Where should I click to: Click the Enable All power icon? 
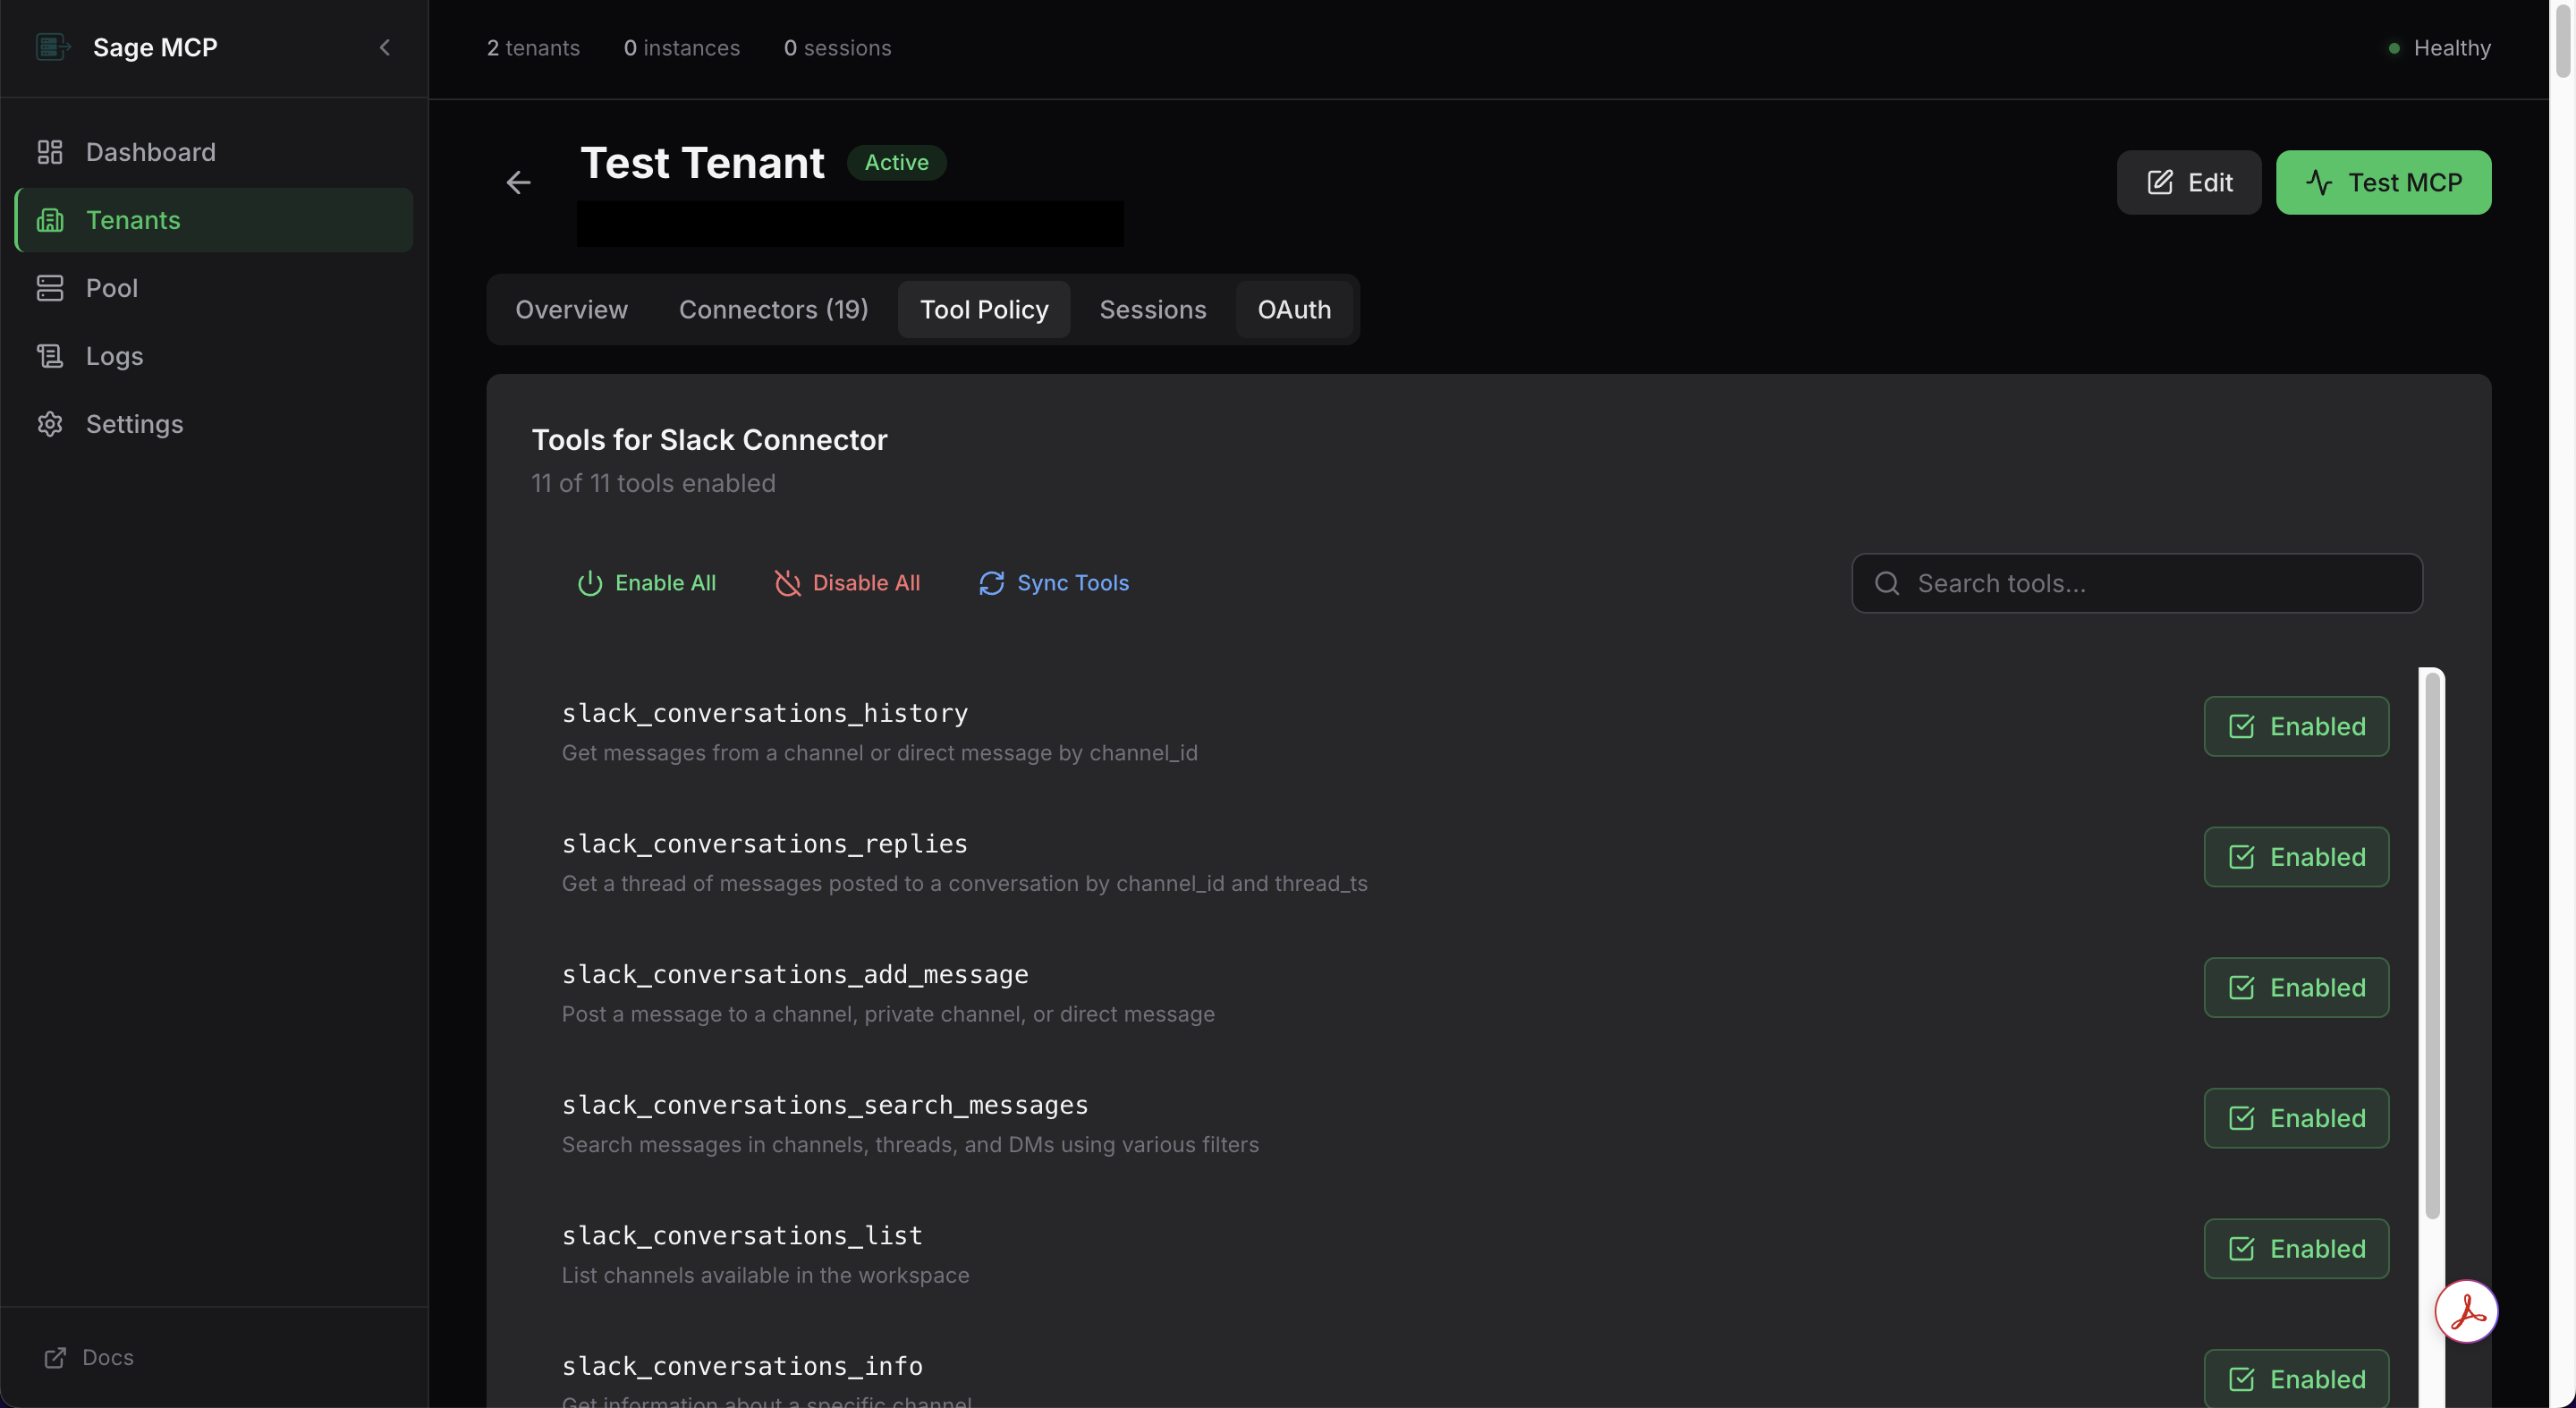(x=590, y=583)
